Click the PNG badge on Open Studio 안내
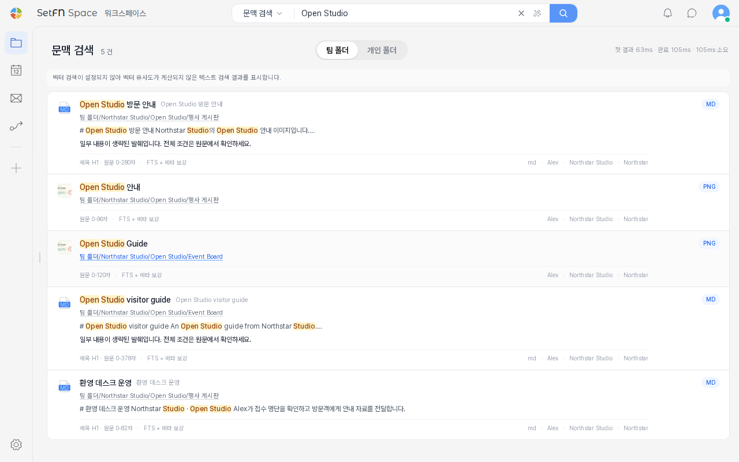Viewport: 739px width, 462px height. pyautogui.click(x=710, y=187)
